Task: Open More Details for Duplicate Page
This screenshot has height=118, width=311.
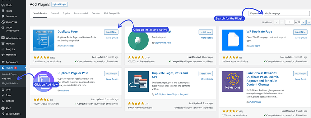Action: [112, 38]
